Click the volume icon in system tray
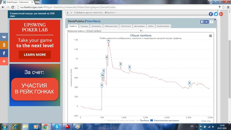Viewport: 231px width, 130px height. coord(213,127)
